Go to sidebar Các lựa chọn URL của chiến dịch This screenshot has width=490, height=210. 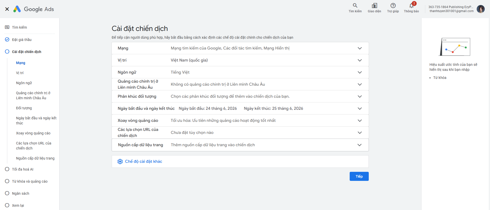point(34,146)
